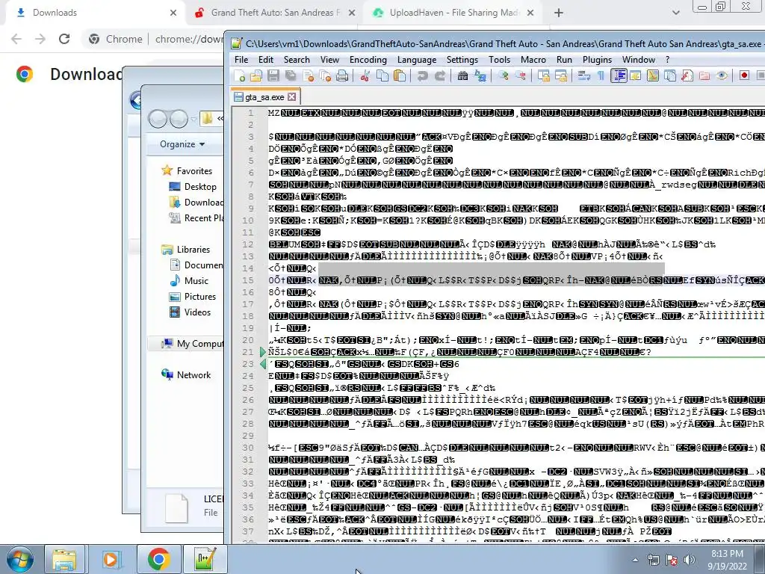Click Notepad++ icon in taskbar
Viewport: 765px width, 574px height.
(205, 559)
